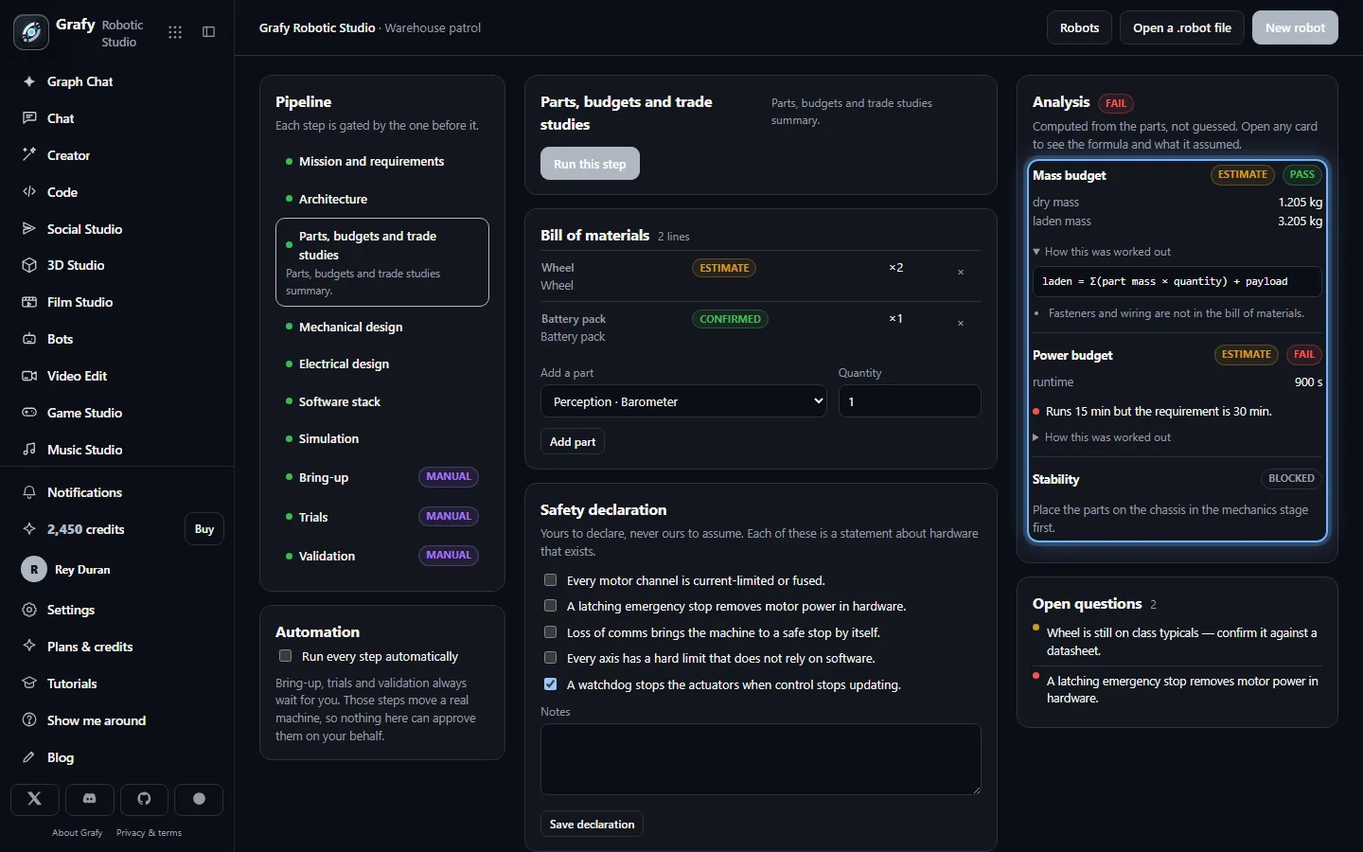This screenshot has width=1363, height=852.
Task: Open the Privacy & terms link
Action: point(149,833)
